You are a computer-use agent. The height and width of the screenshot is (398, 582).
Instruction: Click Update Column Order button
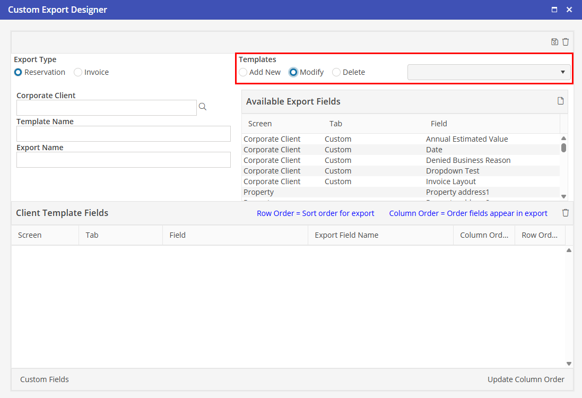coord(526,379)
